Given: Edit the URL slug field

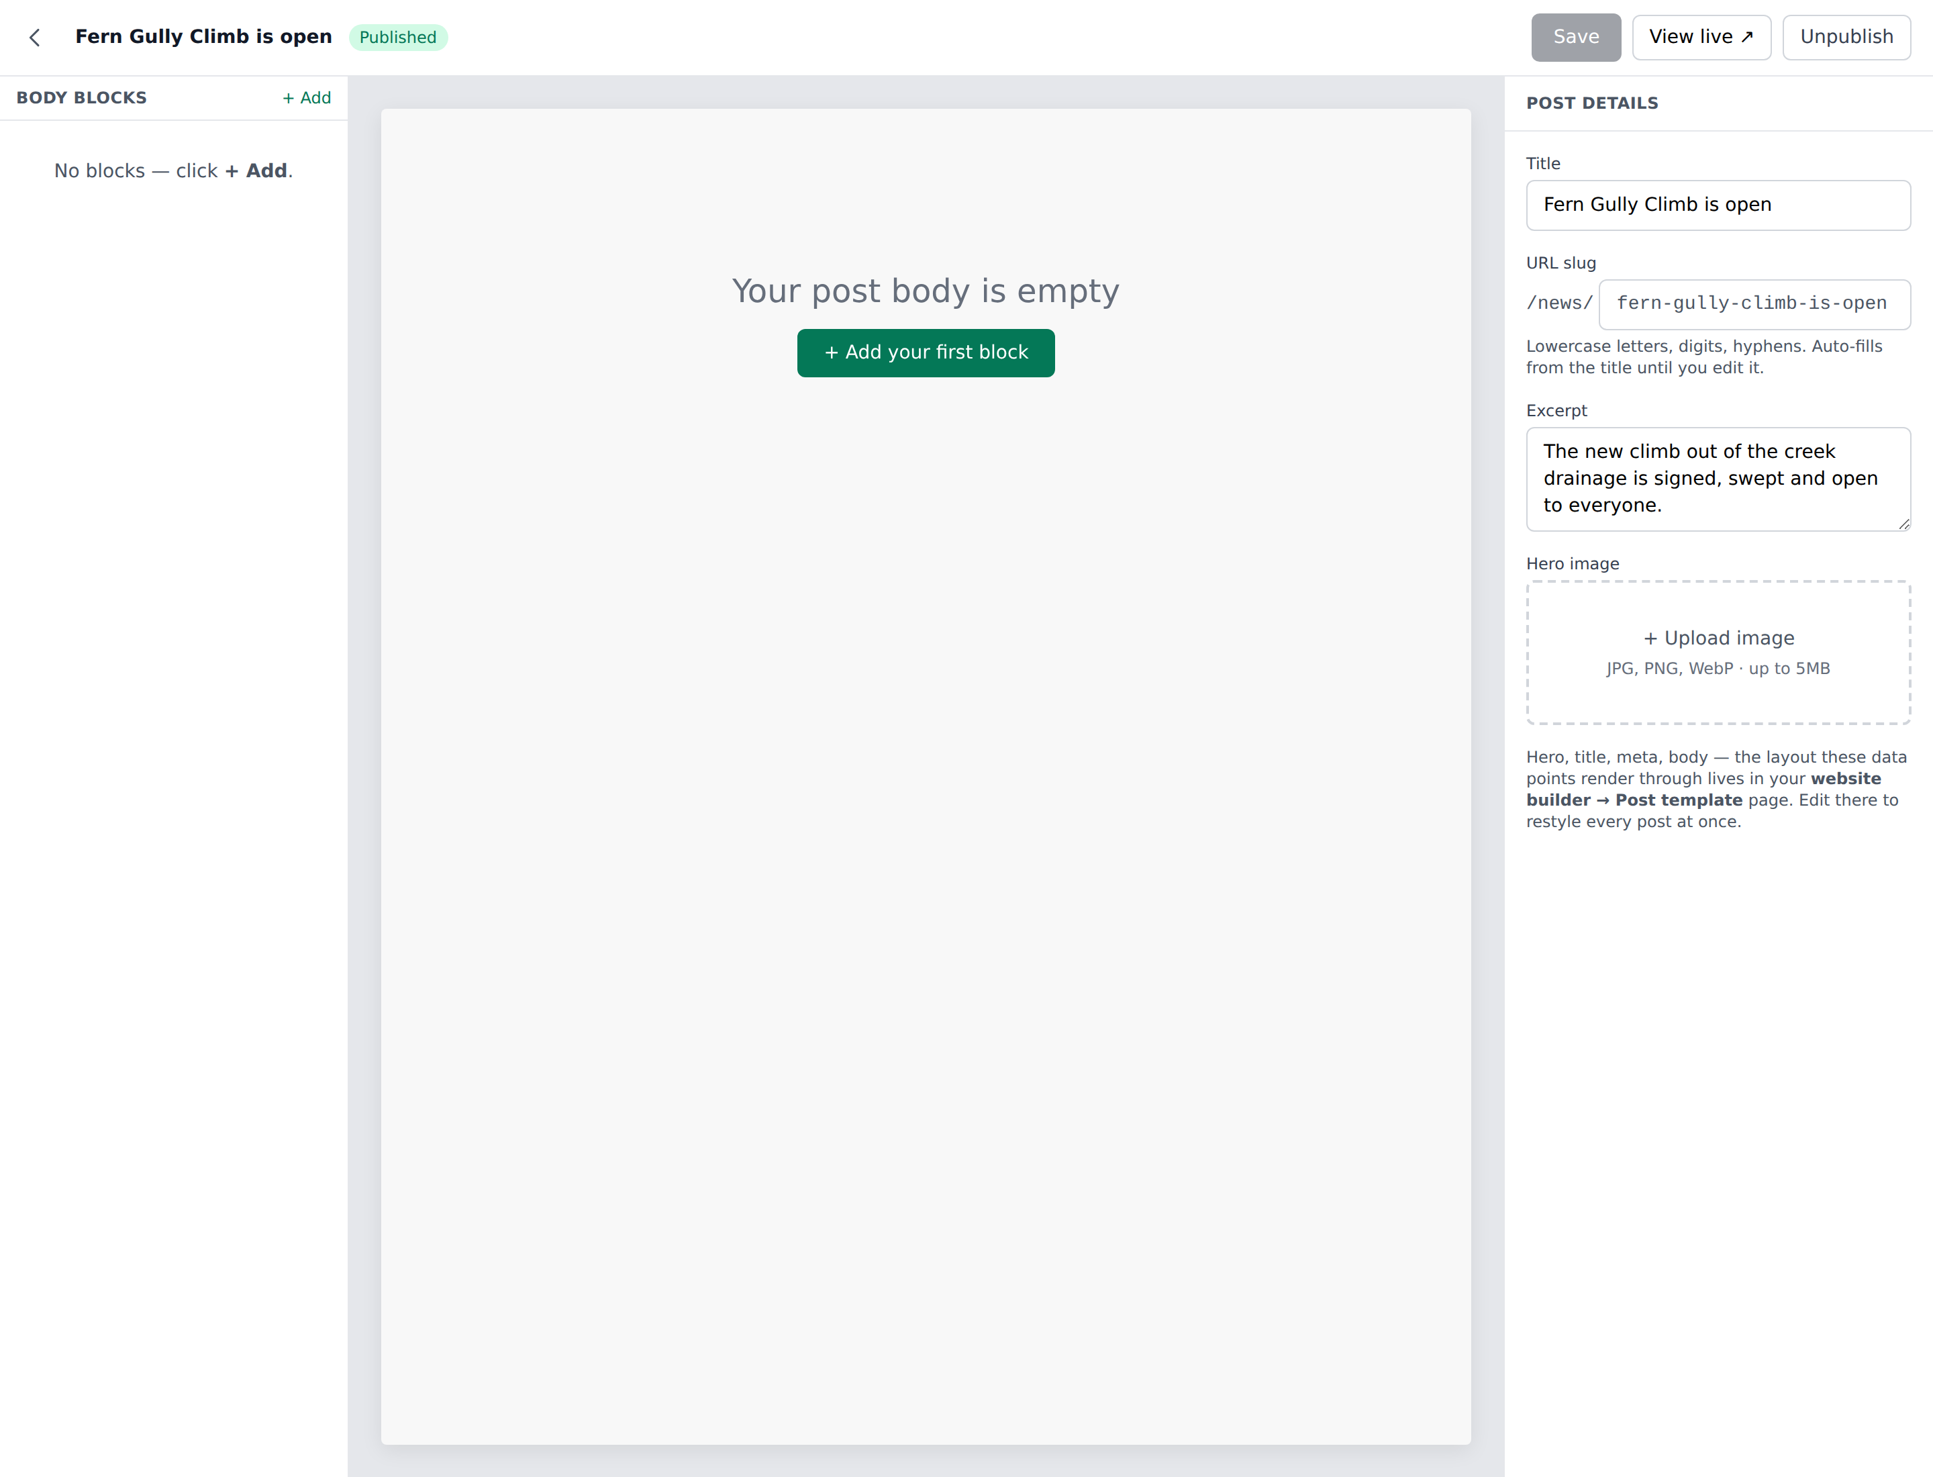Looking at the screenshot, I should coord(1754,304).
